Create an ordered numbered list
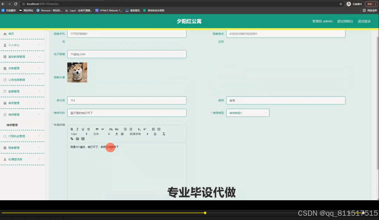Viewport: 379px width, 220px height. 125,129
